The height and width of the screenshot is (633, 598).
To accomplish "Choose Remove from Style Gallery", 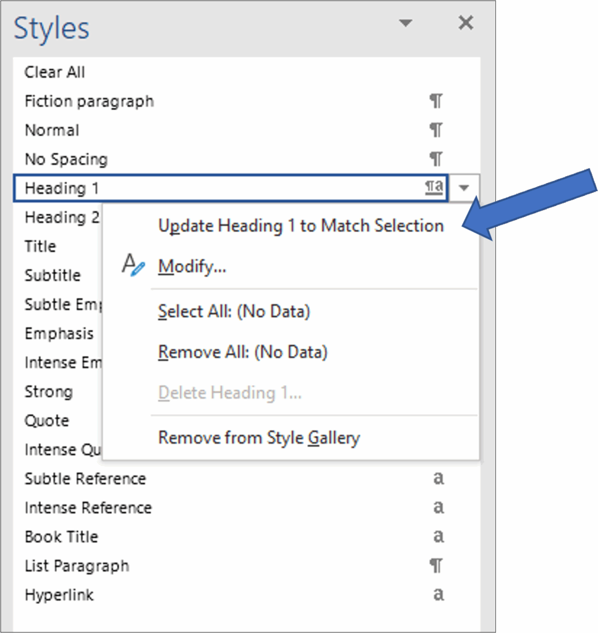I will (259, 438).
